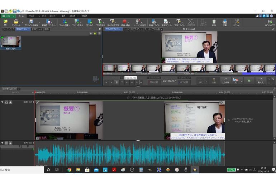Close the チュートリアル動画 tab
This screenshot has width=276, height=183.
point(161,29)
